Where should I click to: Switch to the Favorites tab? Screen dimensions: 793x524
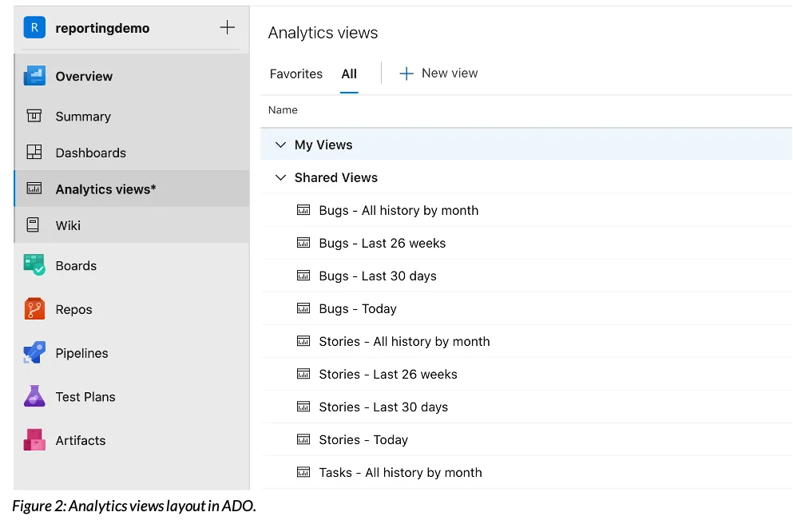tap(295, 73)
